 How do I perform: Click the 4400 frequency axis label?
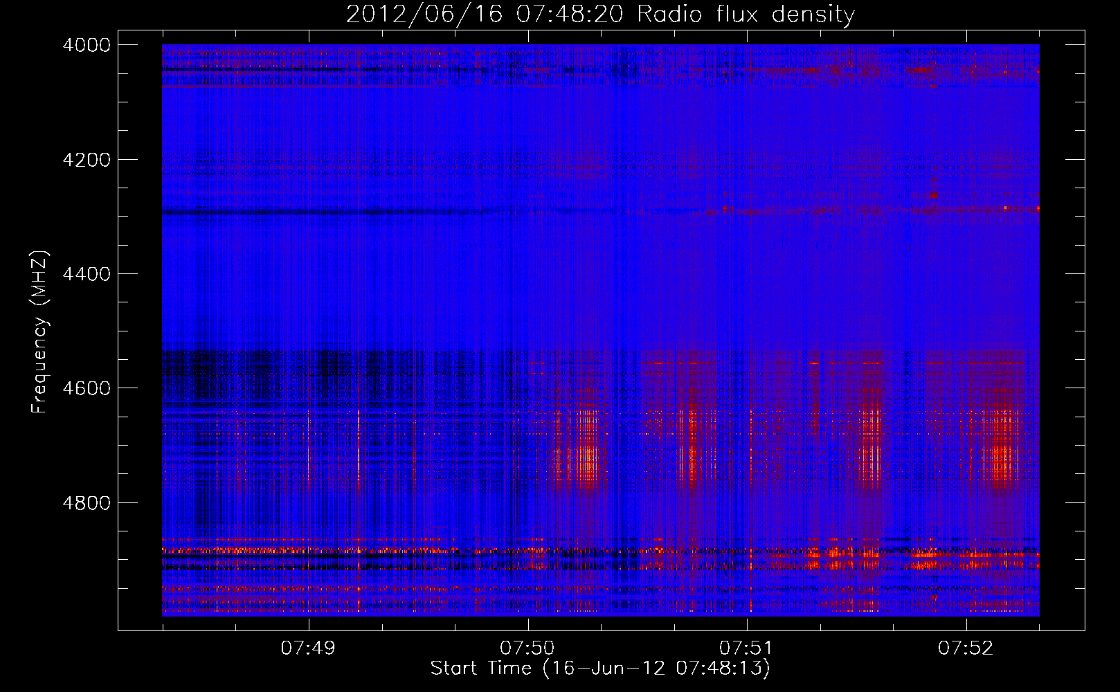coord(87,274)
